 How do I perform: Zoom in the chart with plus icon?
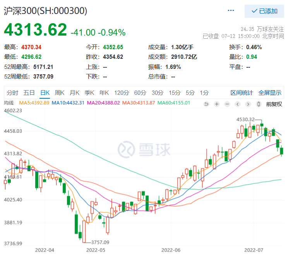coord(217,104)
